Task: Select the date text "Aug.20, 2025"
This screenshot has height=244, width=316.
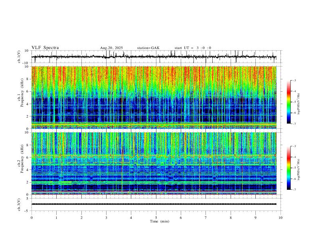Action: pos(111,48)
